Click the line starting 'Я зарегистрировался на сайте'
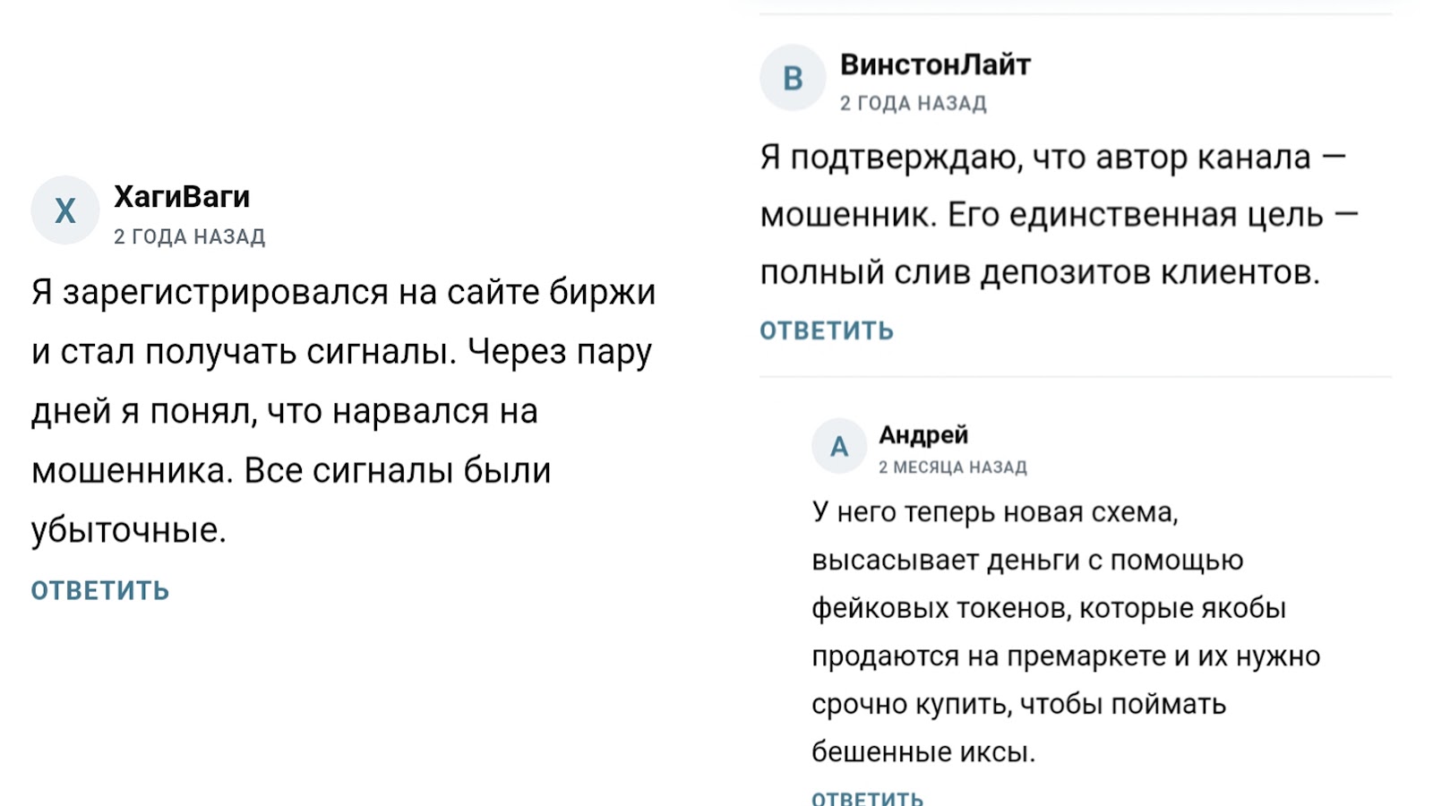The image size is (1433, 806). [x=343, y=292]
